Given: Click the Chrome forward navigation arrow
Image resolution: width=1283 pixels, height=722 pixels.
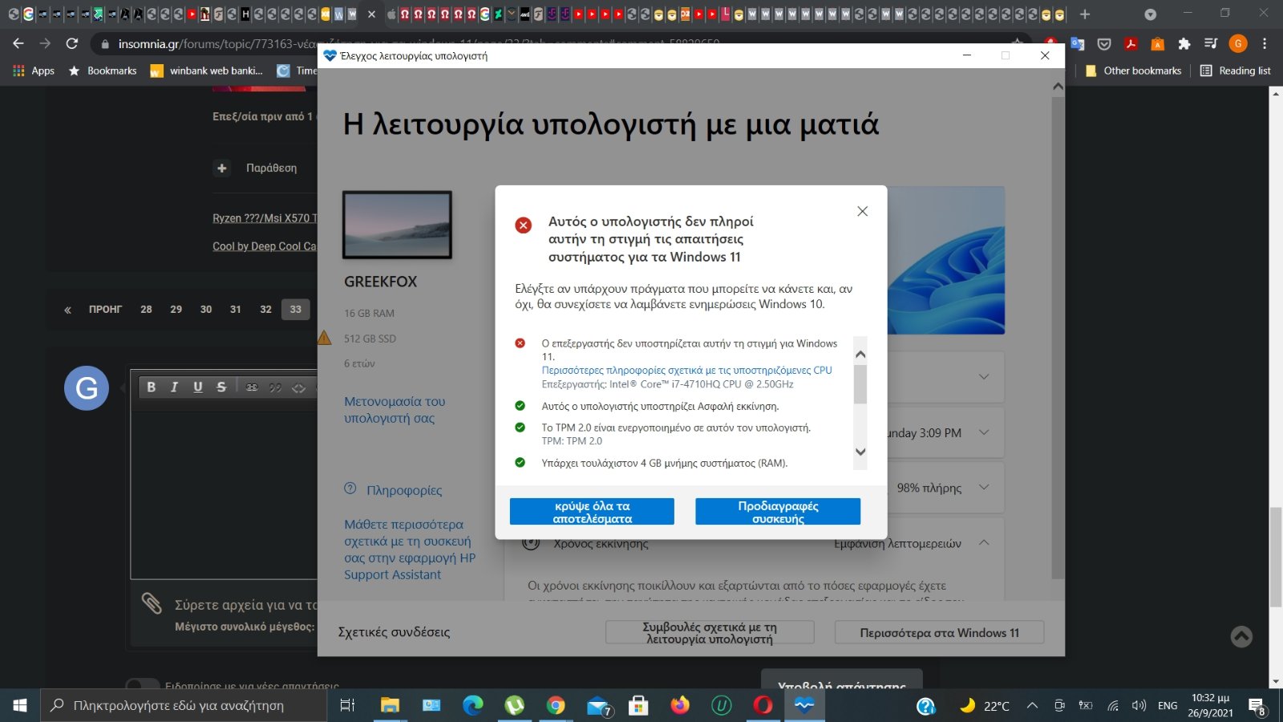Looking at the screenshot, I should click(45, 43).
